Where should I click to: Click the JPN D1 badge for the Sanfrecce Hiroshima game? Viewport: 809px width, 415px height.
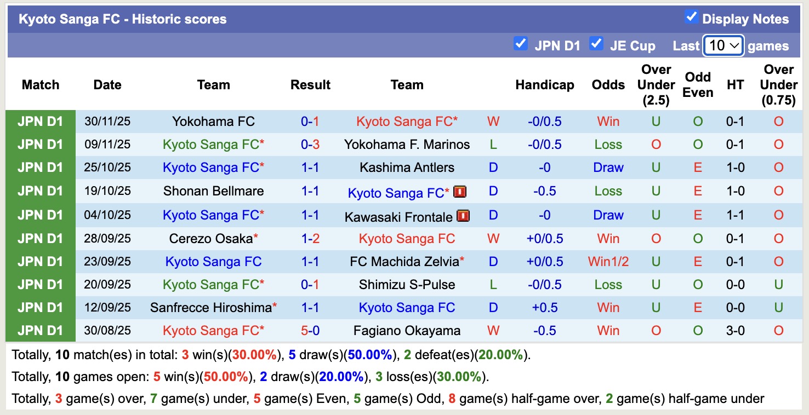coord(41,307)
